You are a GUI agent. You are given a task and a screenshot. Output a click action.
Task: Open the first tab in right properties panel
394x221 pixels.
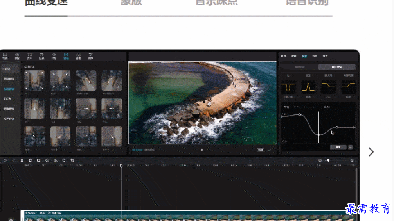(283, 56)
